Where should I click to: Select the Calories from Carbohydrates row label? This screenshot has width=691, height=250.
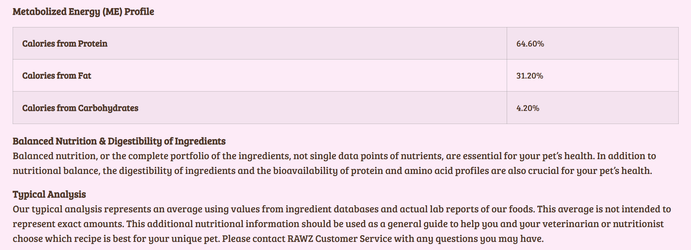click(80, 108)
